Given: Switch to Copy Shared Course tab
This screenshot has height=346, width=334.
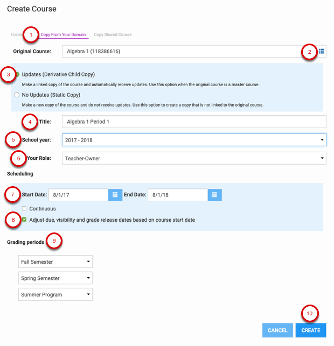Looking at the screenshot, I should point(113,35).
